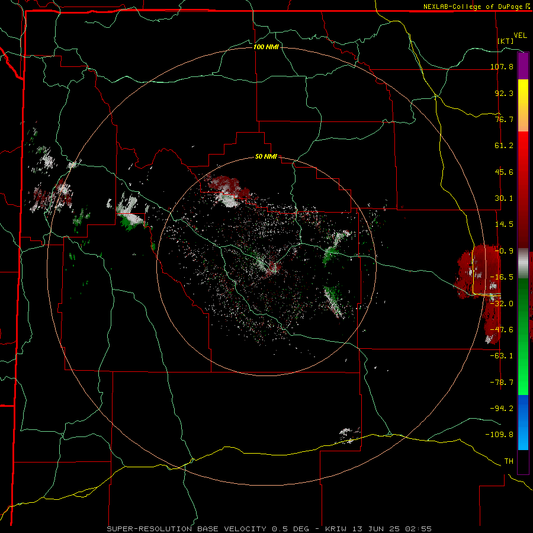533x533 pixels.
Task: Click the VEL legend title
Action: tap(520, 36)
